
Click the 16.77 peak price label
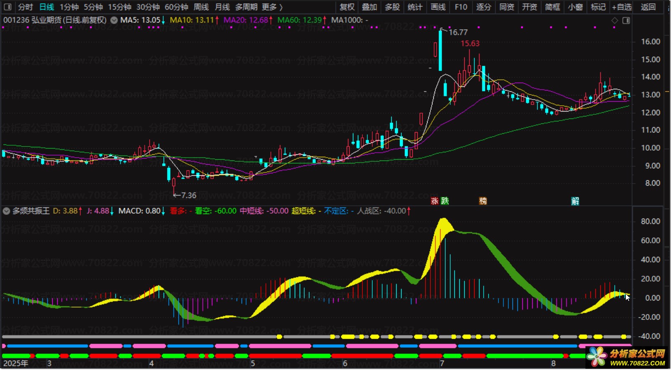point(458,33)
